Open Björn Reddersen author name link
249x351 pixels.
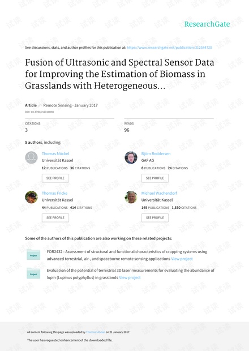click(156, 153)
